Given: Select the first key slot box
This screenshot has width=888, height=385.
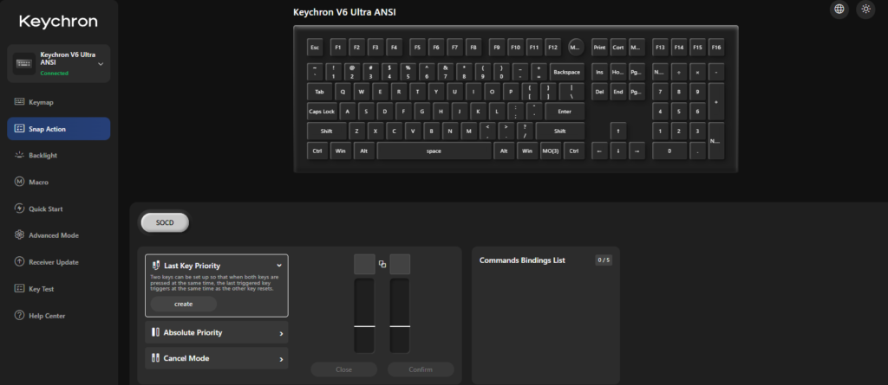Looking at the screenshot, I should click(365, 264).
